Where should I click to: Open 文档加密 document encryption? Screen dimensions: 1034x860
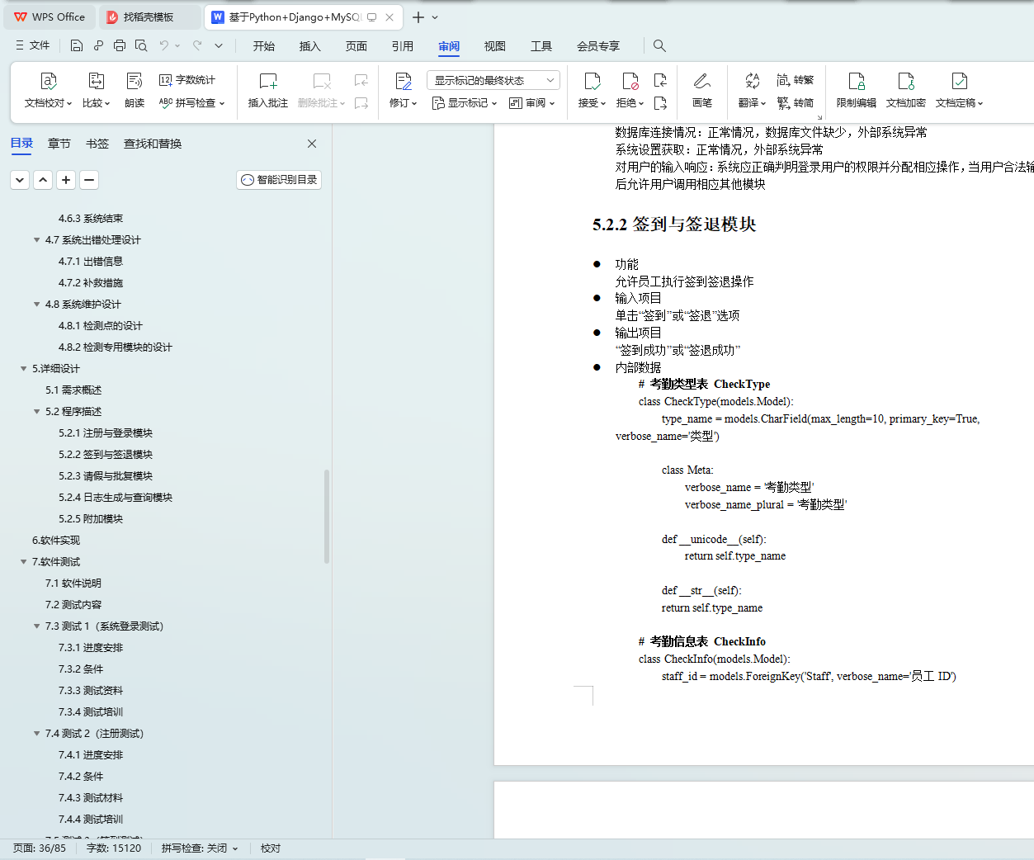[x=906, y=90]
